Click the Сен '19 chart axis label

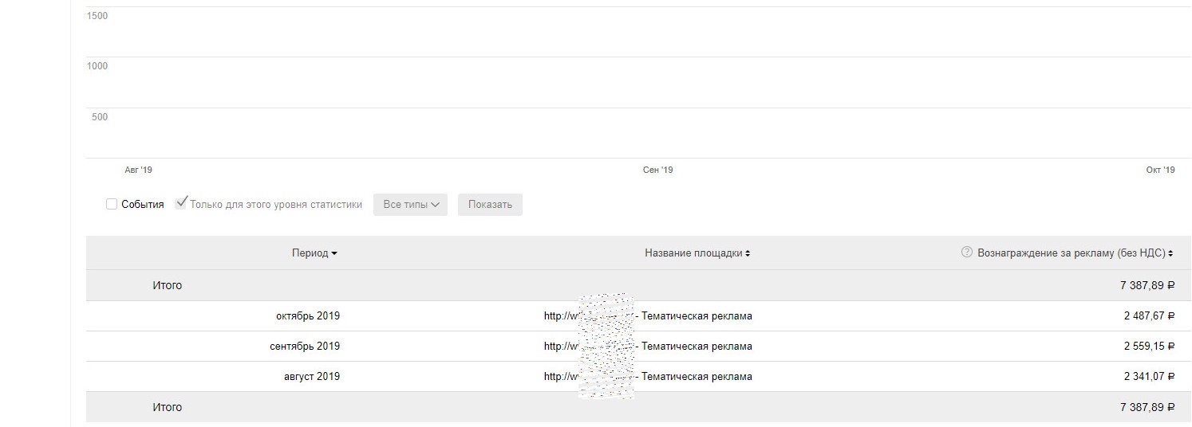click(x=657, y=170)
